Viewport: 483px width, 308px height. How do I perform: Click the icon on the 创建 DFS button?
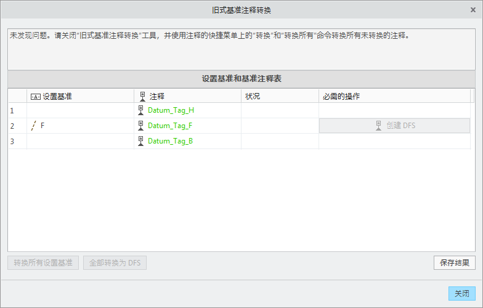coord(379,126)
